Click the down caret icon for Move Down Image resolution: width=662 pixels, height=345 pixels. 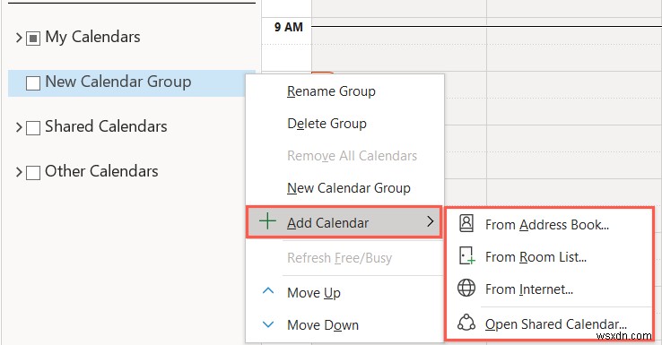click(268, 324)
